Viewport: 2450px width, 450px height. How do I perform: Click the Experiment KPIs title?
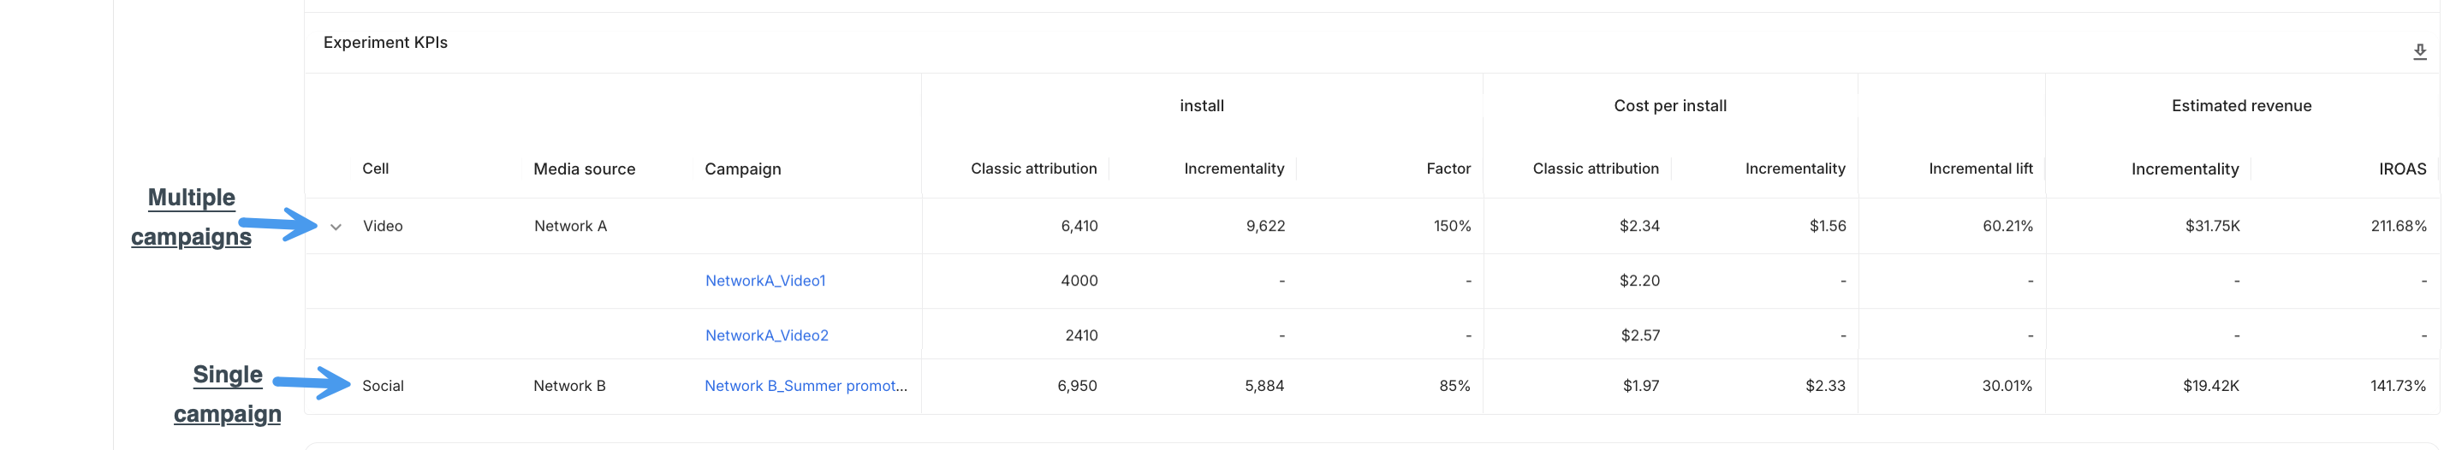(x=385, y=42)
